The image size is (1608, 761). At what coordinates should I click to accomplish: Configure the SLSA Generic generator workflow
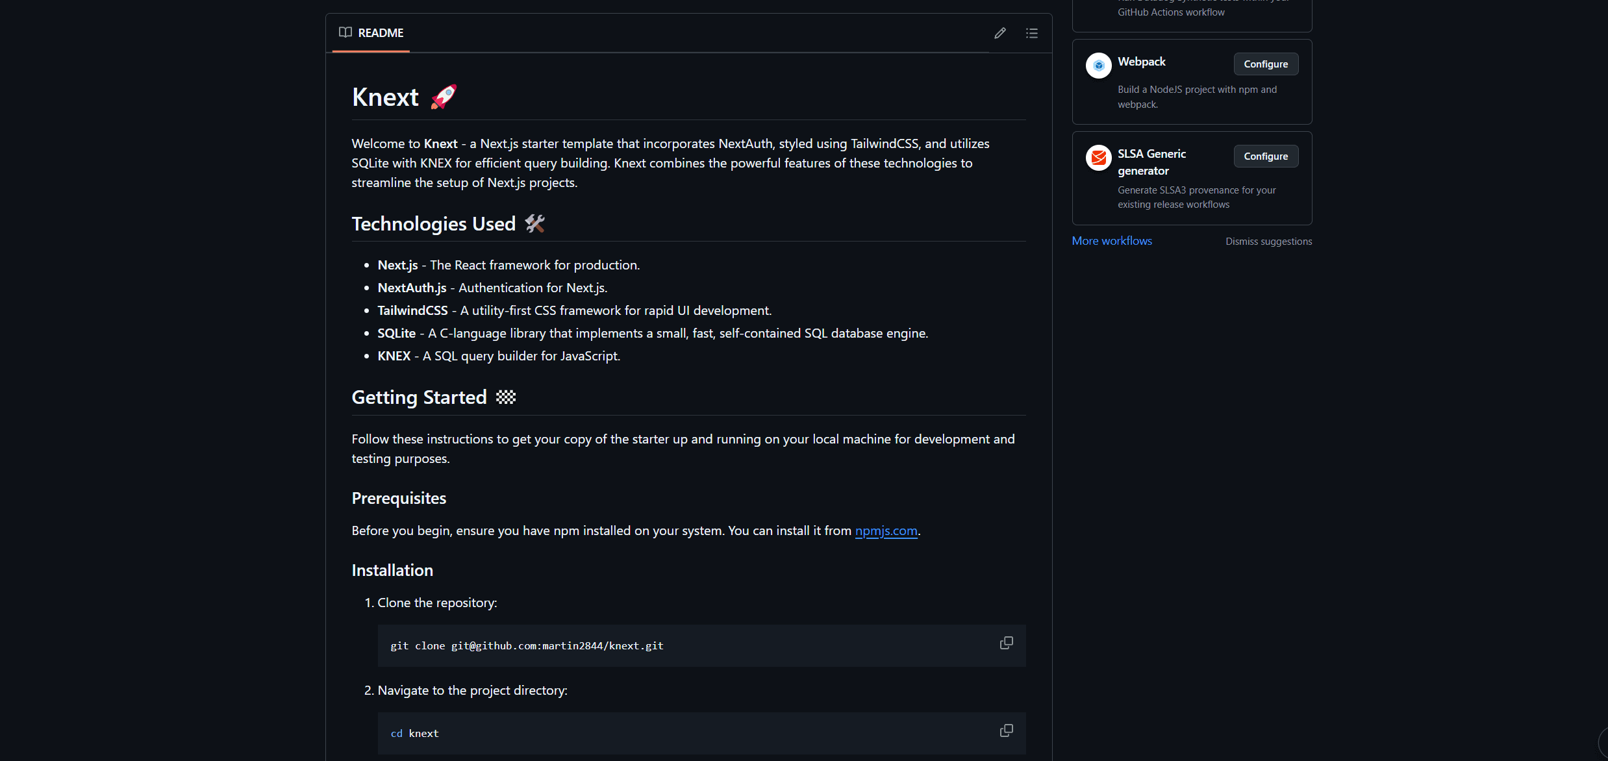pos(1265,156)
